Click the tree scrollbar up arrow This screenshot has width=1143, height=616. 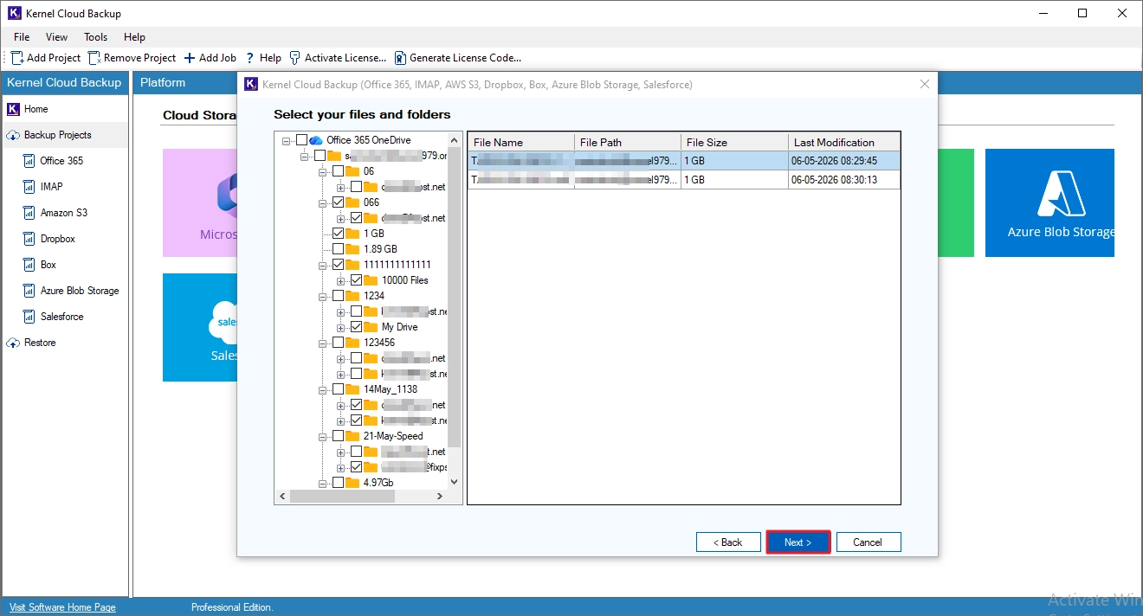click(455, 139)
